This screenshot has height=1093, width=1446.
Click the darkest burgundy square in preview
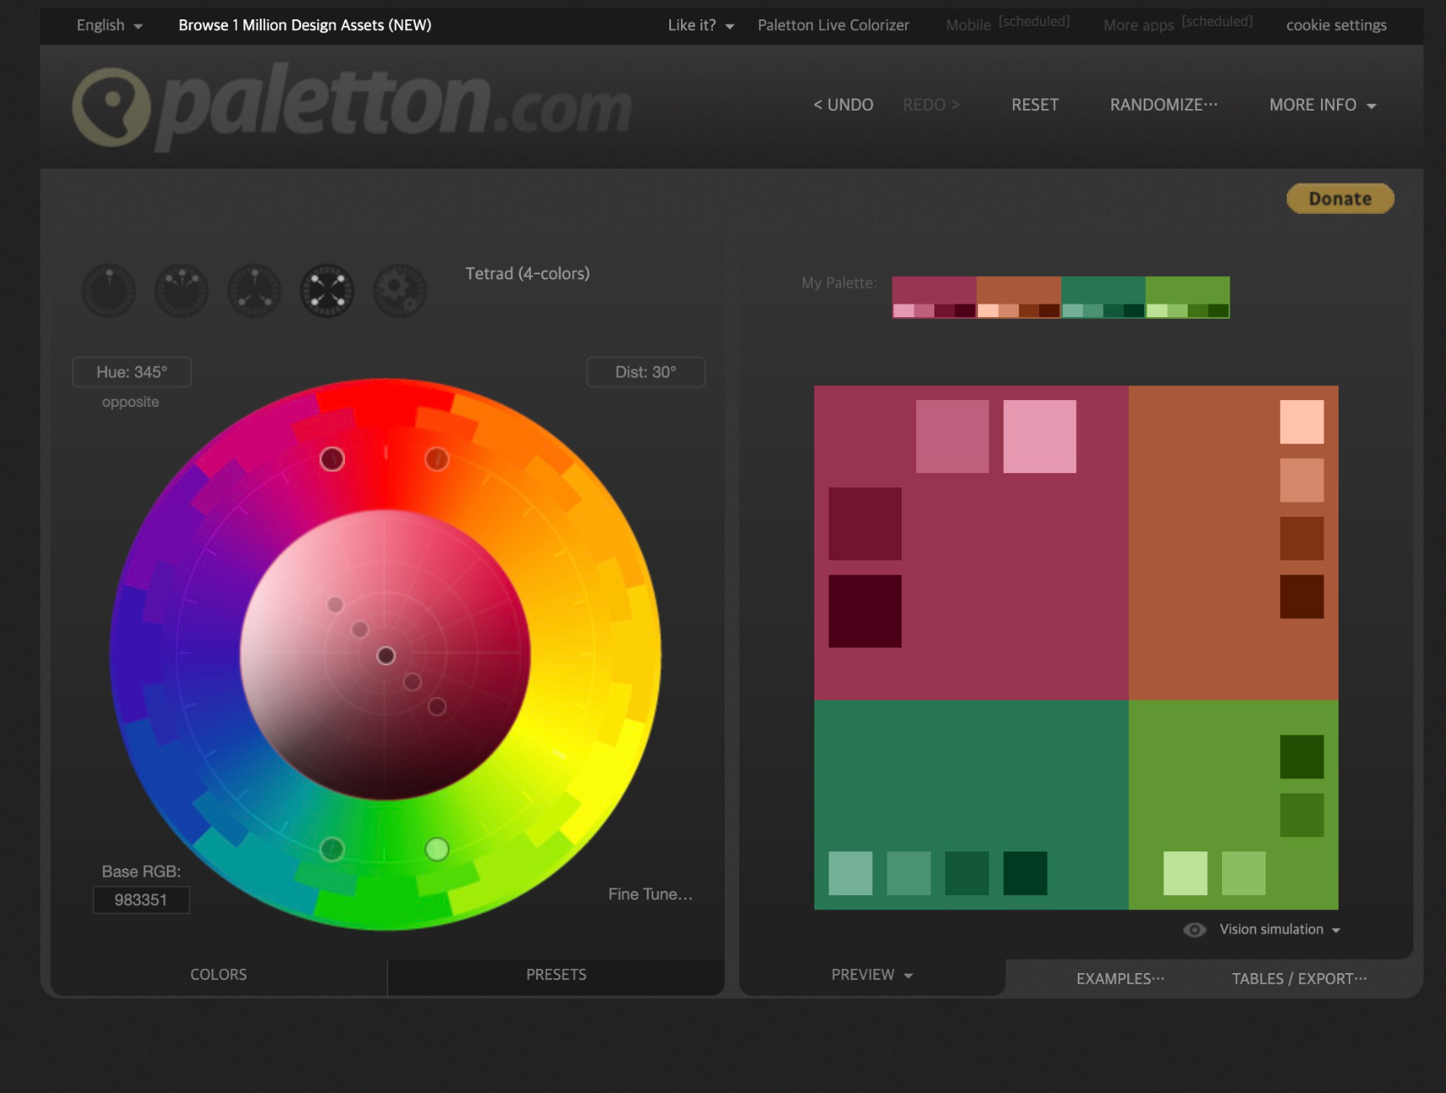tap(865, 611)
